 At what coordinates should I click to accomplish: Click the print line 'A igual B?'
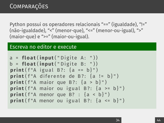54,70
